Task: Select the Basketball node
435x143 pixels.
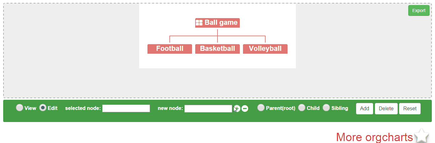Action: tap(217, 49)
